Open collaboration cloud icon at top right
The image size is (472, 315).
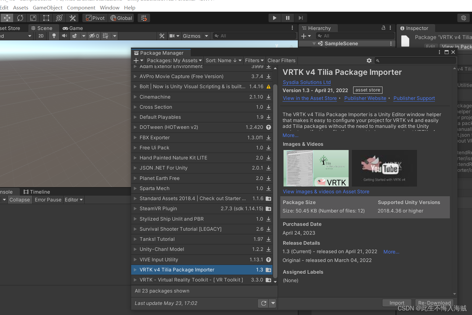(464, 18)
